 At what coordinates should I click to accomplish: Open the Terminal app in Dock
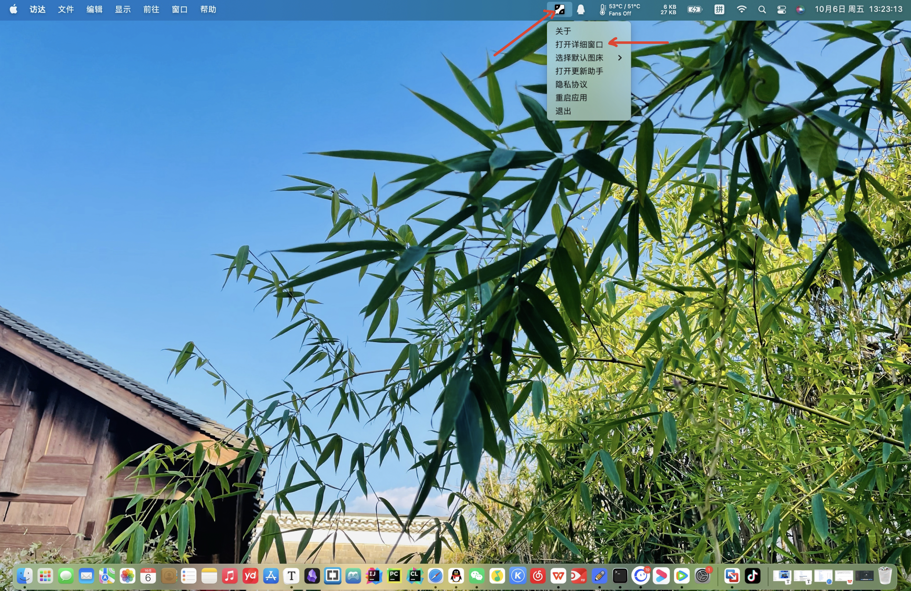pyautogui.click(x=620, y=576)
